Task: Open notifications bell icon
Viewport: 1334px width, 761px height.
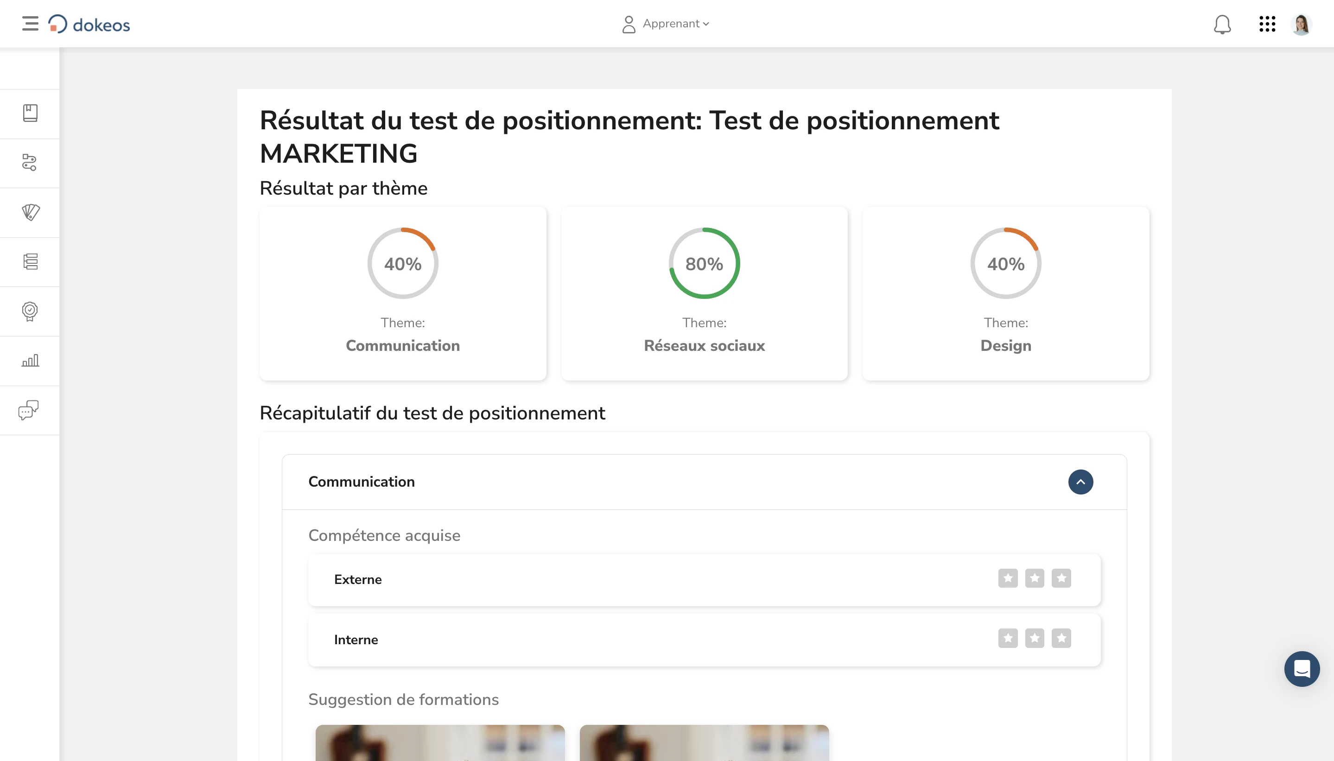Action: [1223, 24]
